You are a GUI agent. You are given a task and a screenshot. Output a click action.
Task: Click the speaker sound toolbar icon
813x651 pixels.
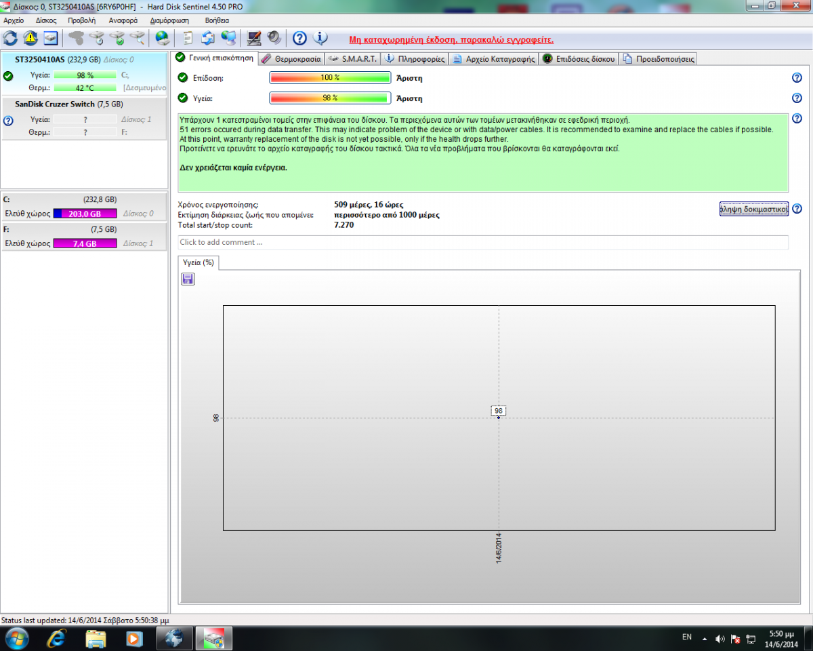(274, 38)
